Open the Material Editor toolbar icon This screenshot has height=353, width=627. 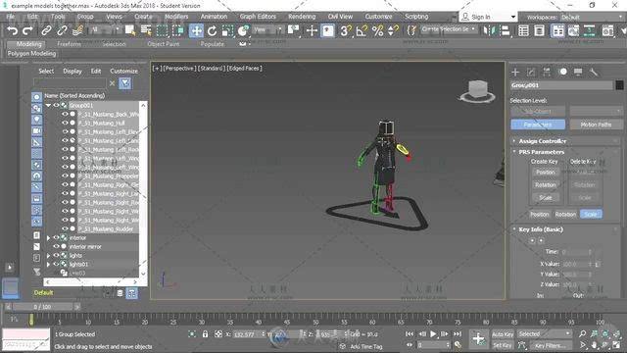[607, 30]
